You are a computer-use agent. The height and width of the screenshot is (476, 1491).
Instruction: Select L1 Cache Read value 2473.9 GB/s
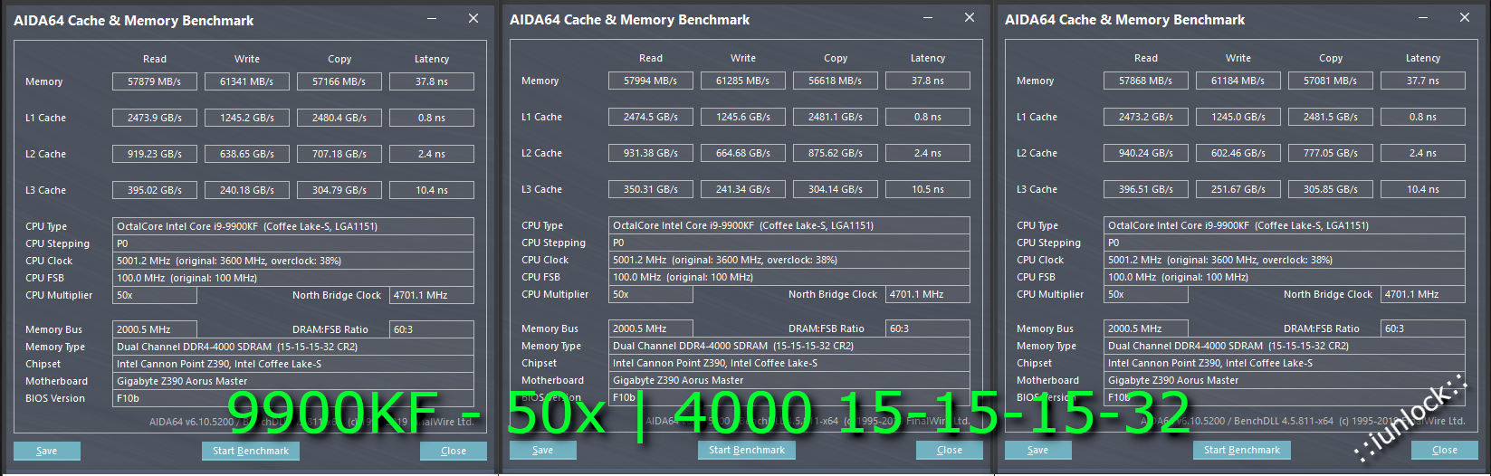pyautogui.click(x=155, y=118)
